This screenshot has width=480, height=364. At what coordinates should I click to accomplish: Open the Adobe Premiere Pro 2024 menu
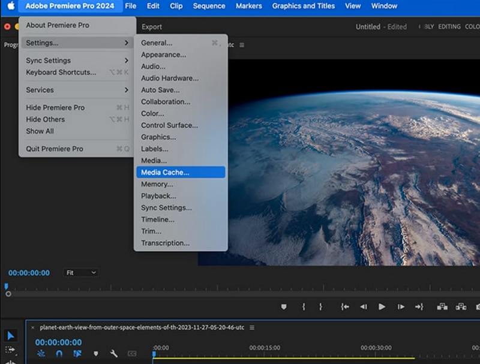pyautogui.click(x=70, y=6)
